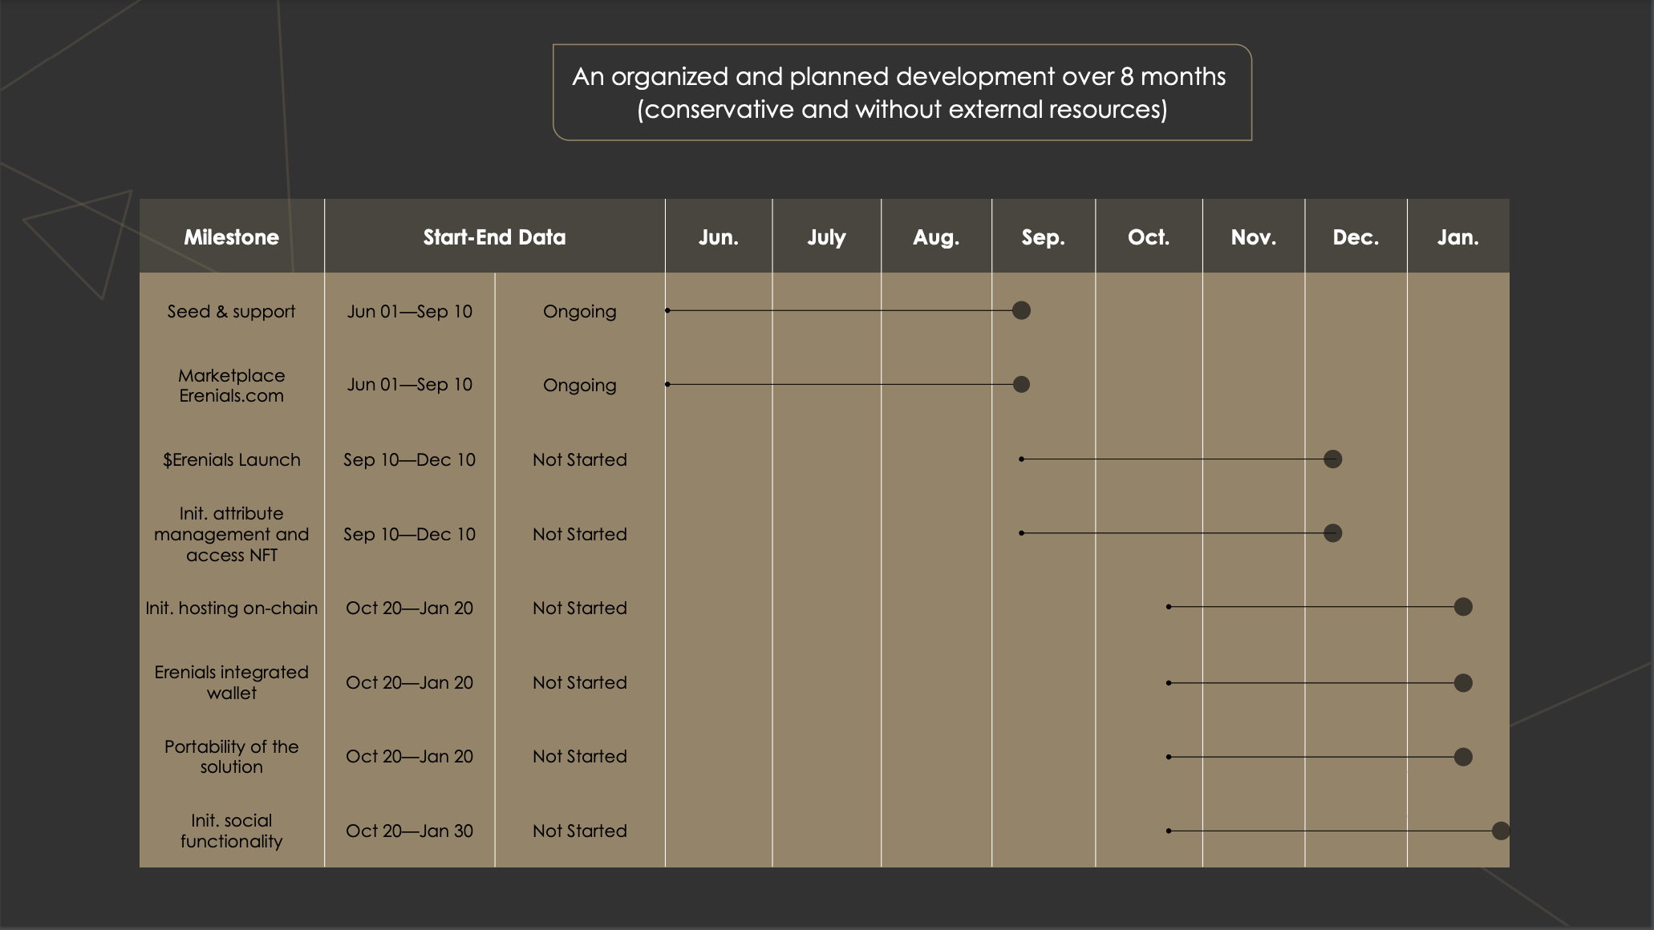Click end dot of Init. social functionality bar
The width and height of the screenshot is (1654, 930).
click(1500, 831)
